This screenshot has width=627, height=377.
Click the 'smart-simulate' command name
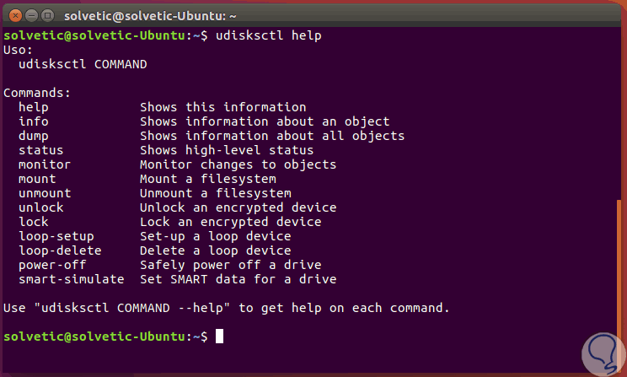point(71,279)
